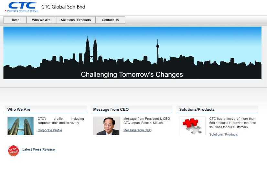Open the Who We Are navigation tab

coord(41,20)
